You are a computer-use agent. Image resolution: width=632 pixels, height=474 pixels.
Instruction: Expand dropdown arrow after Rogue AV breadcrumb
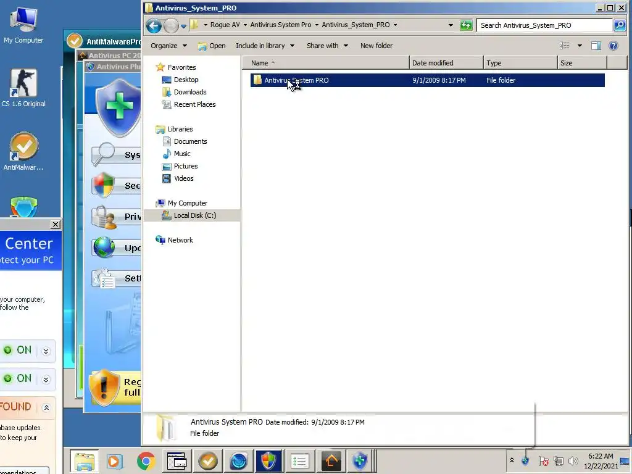click(245, 25)
